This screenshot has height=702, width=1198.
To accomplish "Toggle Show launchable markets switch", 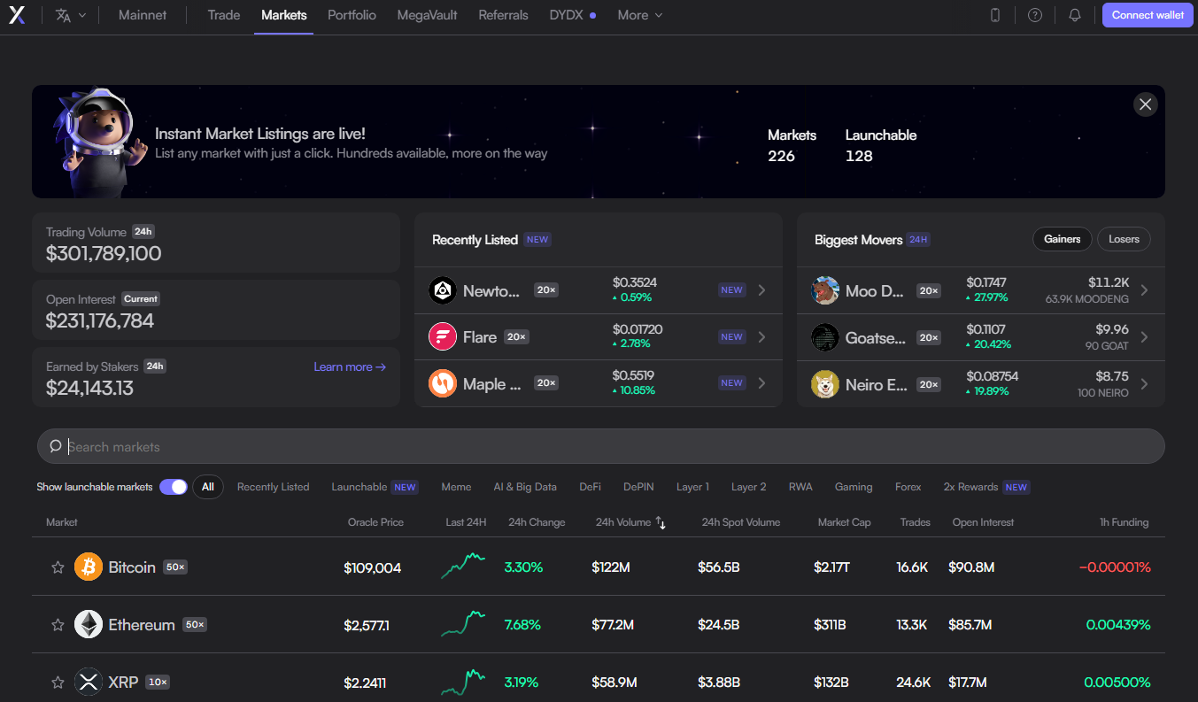I will pyautogui.click(x=174, y=487).
